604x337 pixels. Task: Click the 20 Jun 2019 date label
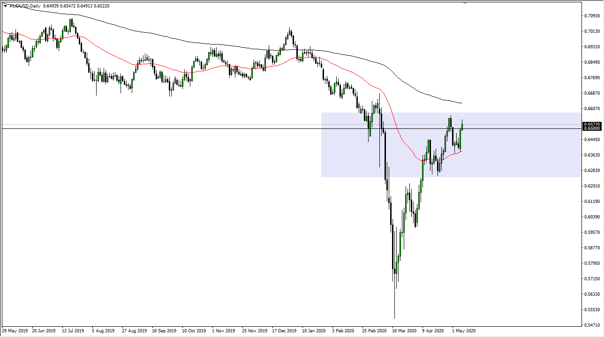pos(44,330)
